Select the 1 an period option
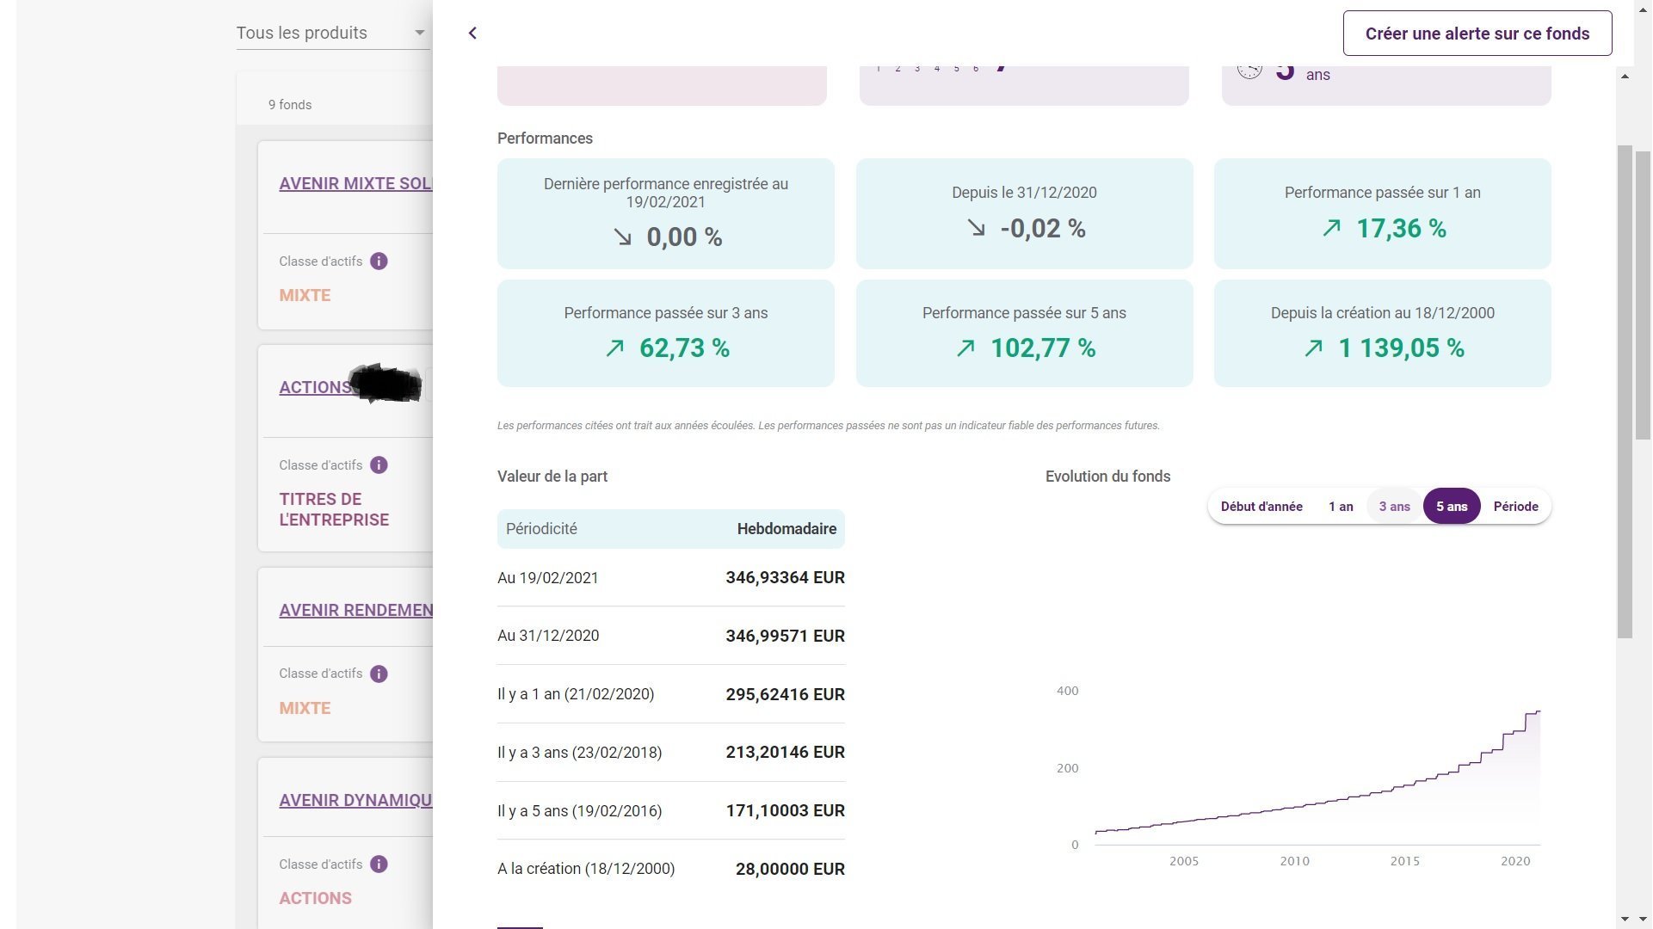 click(1340, 507)
